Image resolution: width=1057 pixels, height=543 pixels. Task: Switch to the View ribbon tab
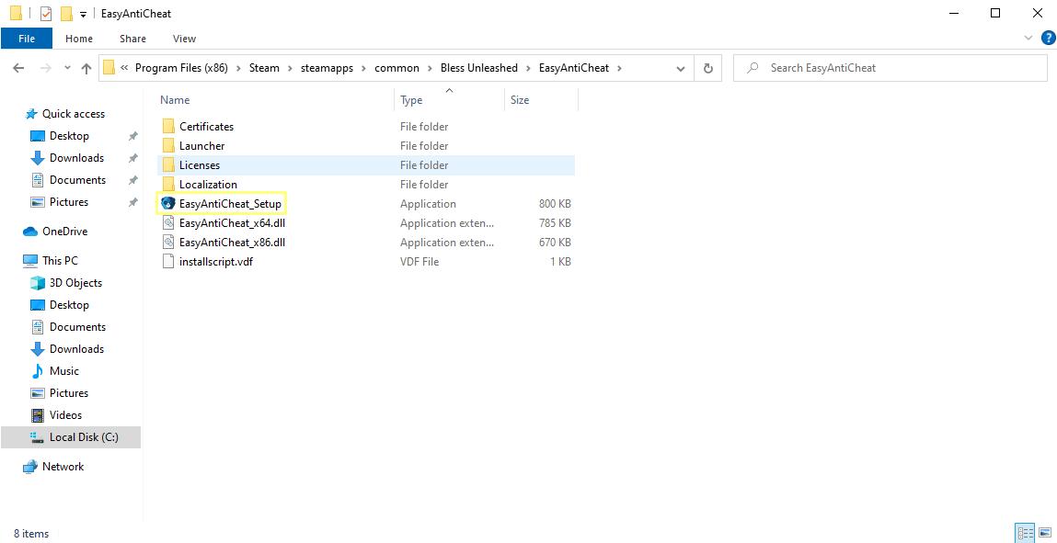184,39
